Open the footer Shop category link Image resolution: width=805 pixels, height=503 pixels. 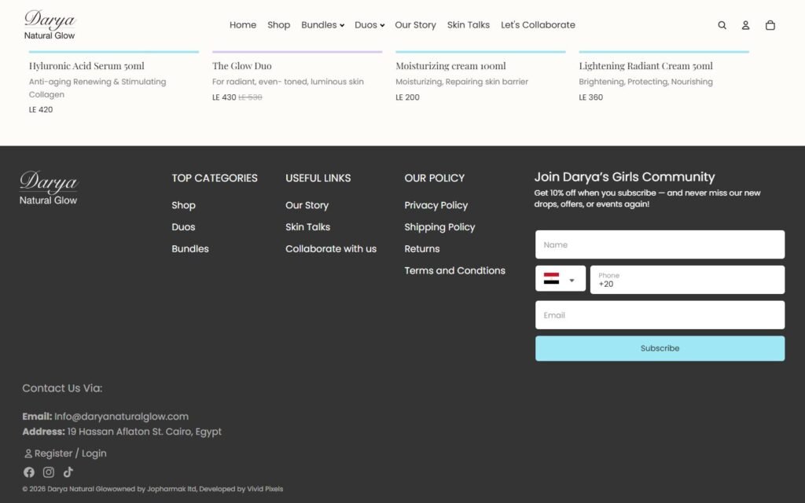tap(183, 205)
